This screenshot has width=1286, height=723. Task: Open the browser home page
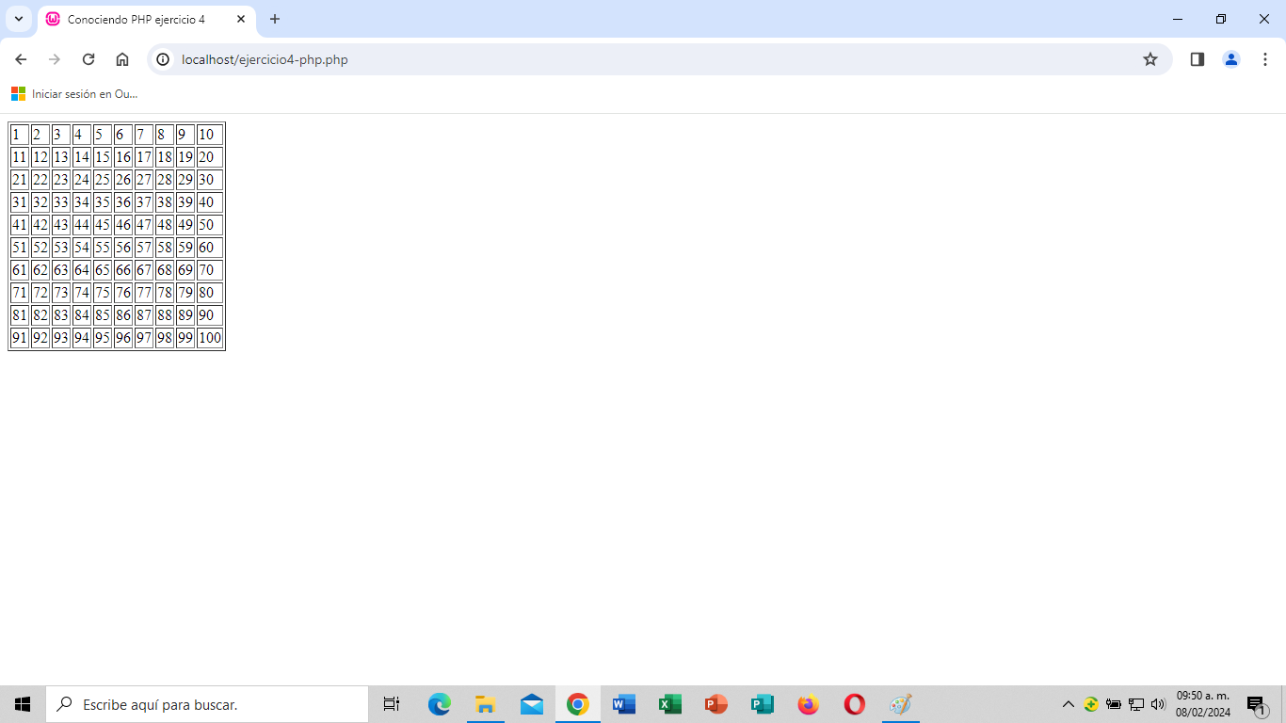[122, 59]
